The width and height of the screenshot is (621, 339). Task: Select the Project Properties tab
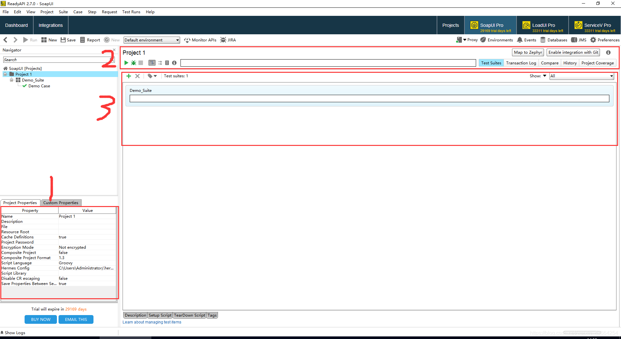20,203
